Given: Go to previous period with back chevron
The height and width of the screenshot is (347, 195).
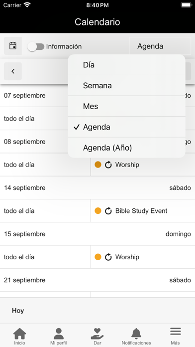Looking at the screenshot, I should pyautogui.click(x=13, y=71).
